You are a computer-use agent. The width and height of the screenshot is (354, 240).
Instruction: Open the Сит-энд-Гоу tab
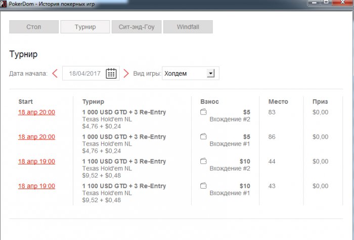pyautogui.click(x=137, y=27)
